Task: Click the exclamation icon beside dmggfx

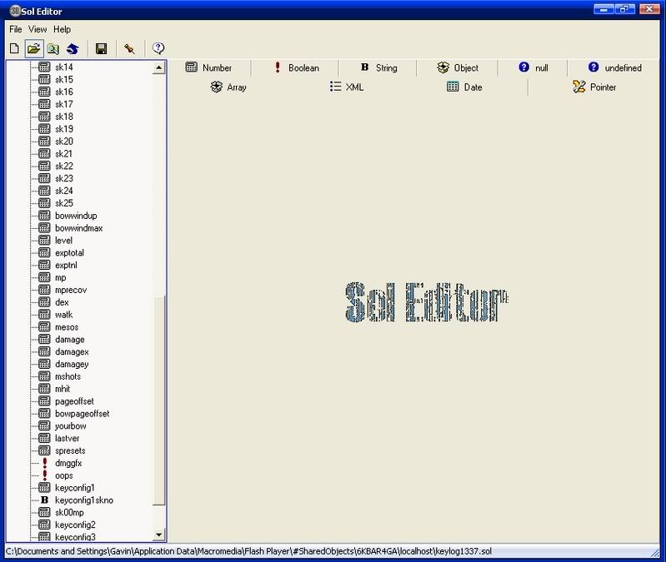Action: tap(45, 463)
